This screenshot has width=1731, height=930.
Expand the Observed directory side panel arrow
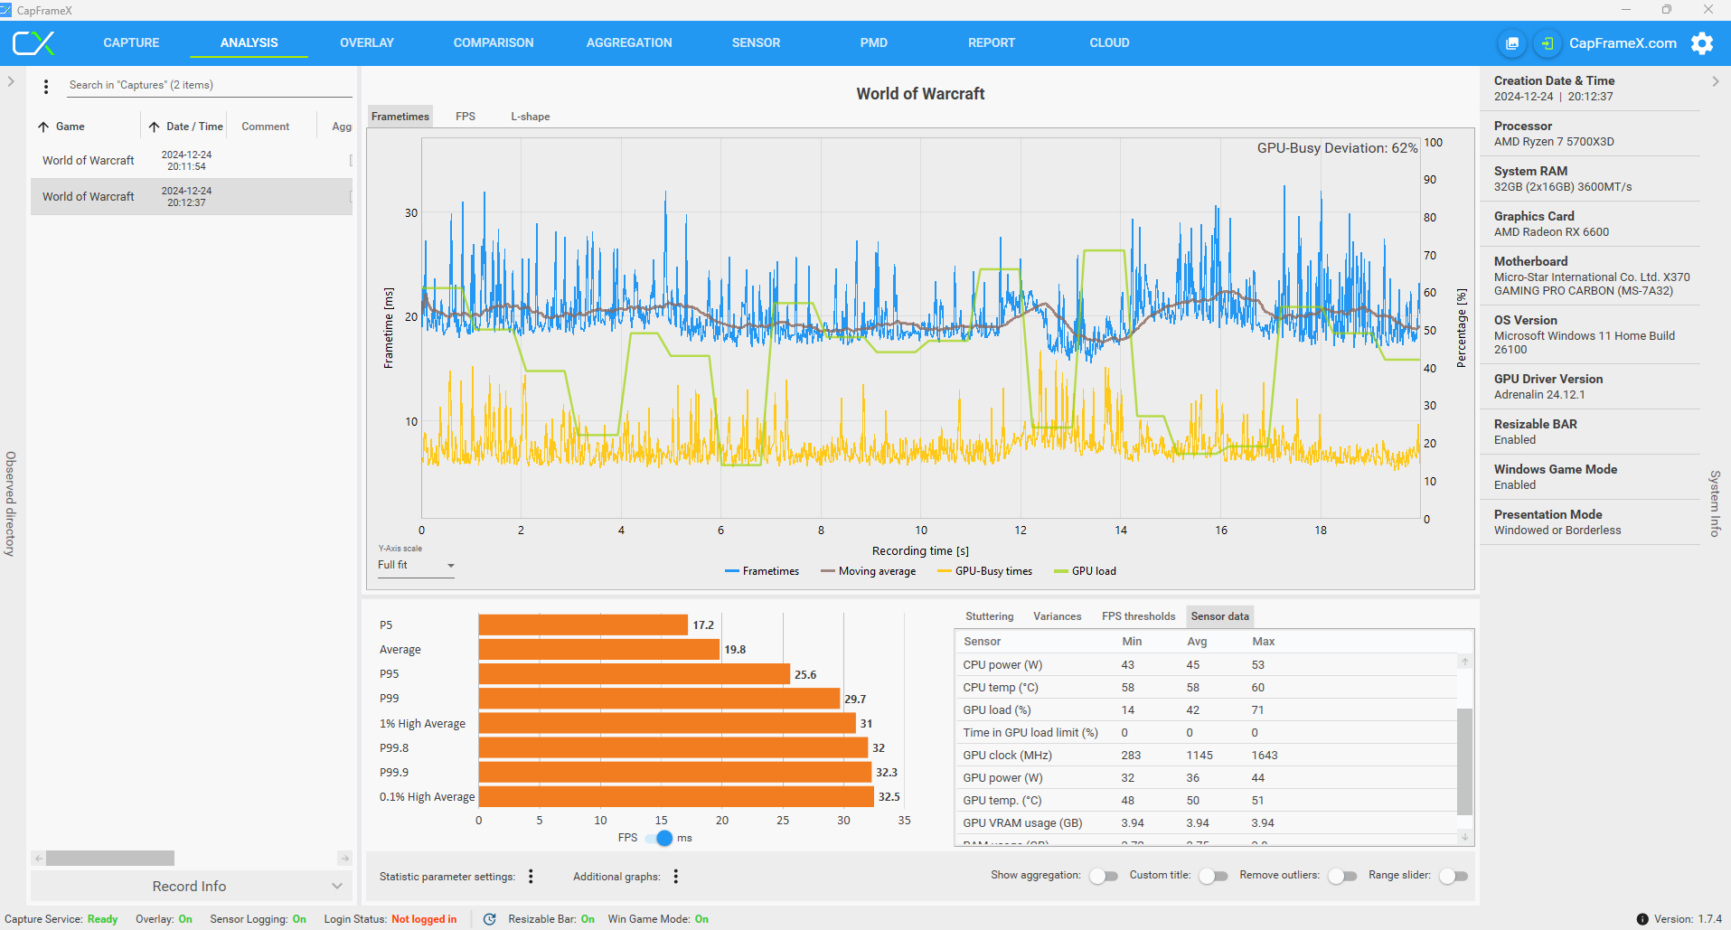click(x=11, y=81)
